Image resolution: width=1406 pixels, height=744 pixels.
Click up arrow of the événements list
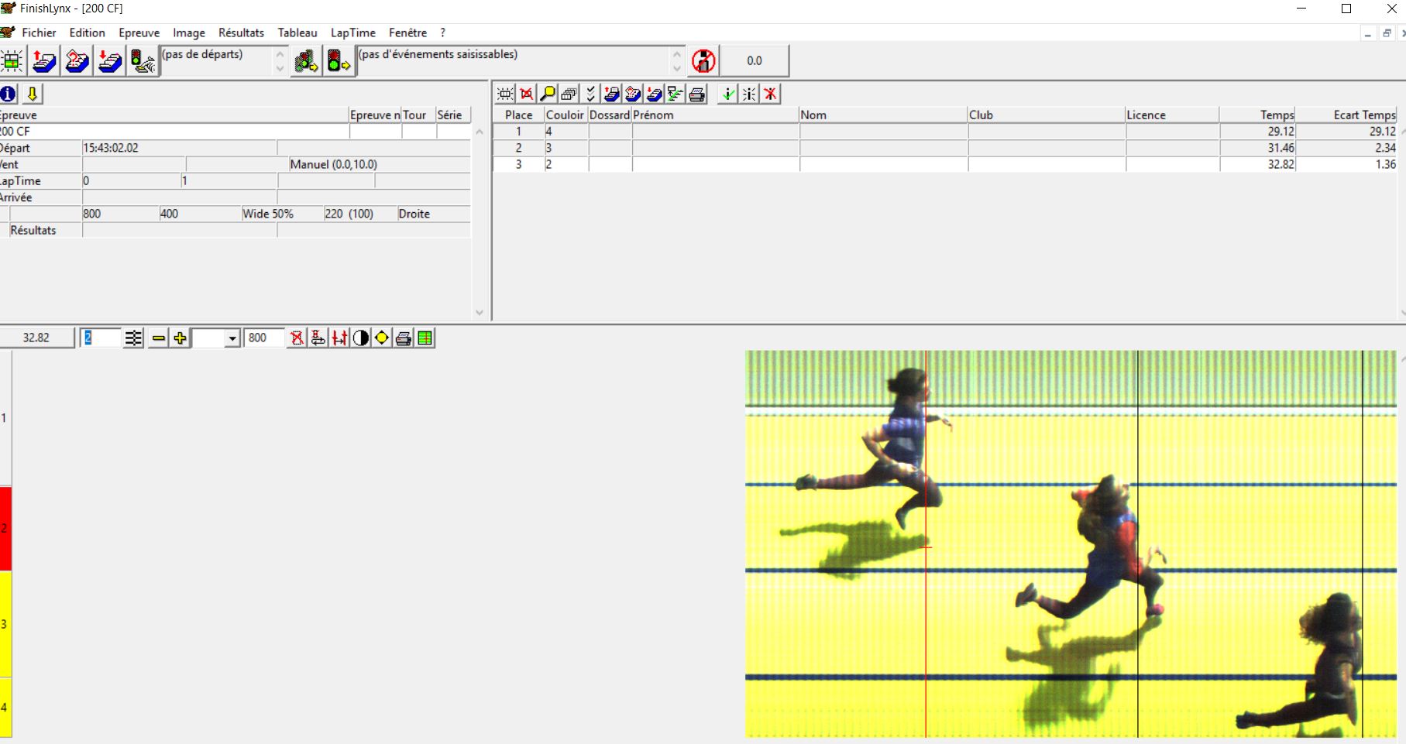coord(677,54)
